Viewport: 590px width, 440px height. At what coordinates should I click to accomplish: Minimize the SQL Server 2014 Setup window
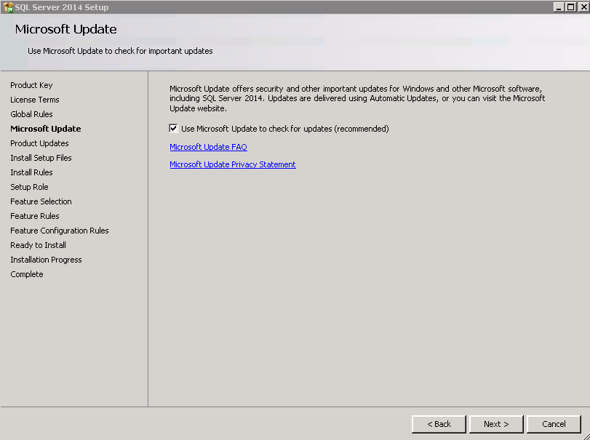(559, 7)
